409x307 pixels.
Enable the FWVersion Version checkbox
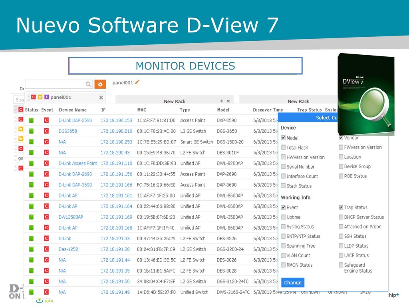click(341, 147)
